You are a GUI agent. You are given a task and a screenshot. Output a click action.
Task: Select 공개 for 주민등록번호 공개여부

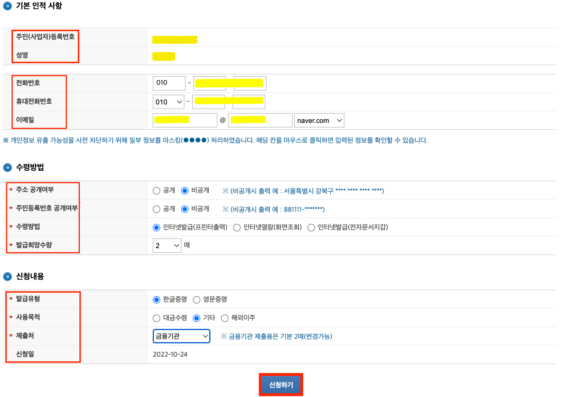156,209
